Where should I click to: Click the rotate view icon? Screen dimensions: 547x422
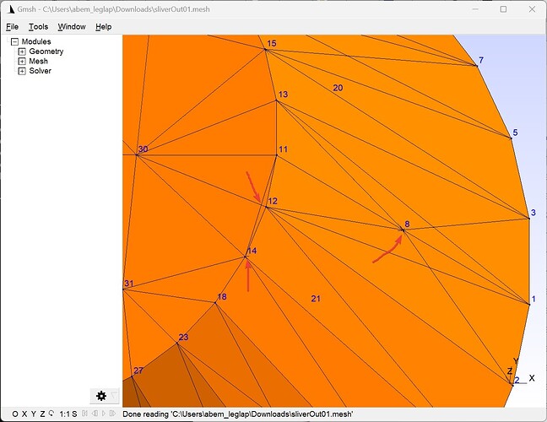point(51,414)
